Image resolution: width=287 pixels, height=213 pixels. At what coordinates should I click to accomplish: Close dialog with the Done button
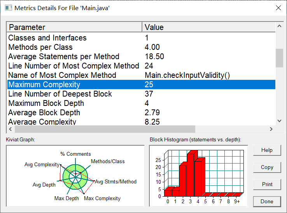267,201
